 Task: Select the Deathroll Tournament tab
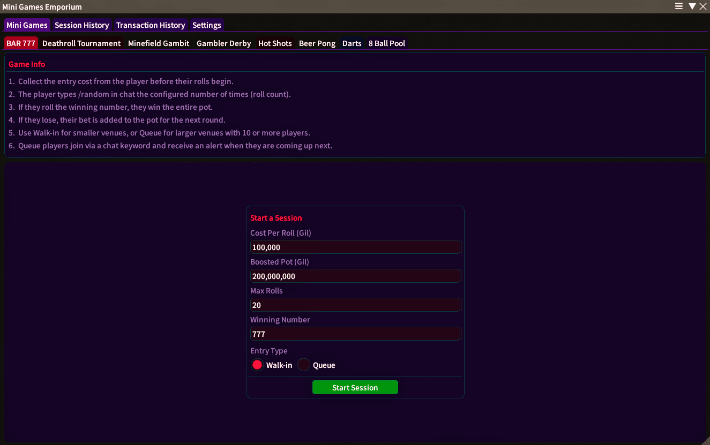click(81, 43)
